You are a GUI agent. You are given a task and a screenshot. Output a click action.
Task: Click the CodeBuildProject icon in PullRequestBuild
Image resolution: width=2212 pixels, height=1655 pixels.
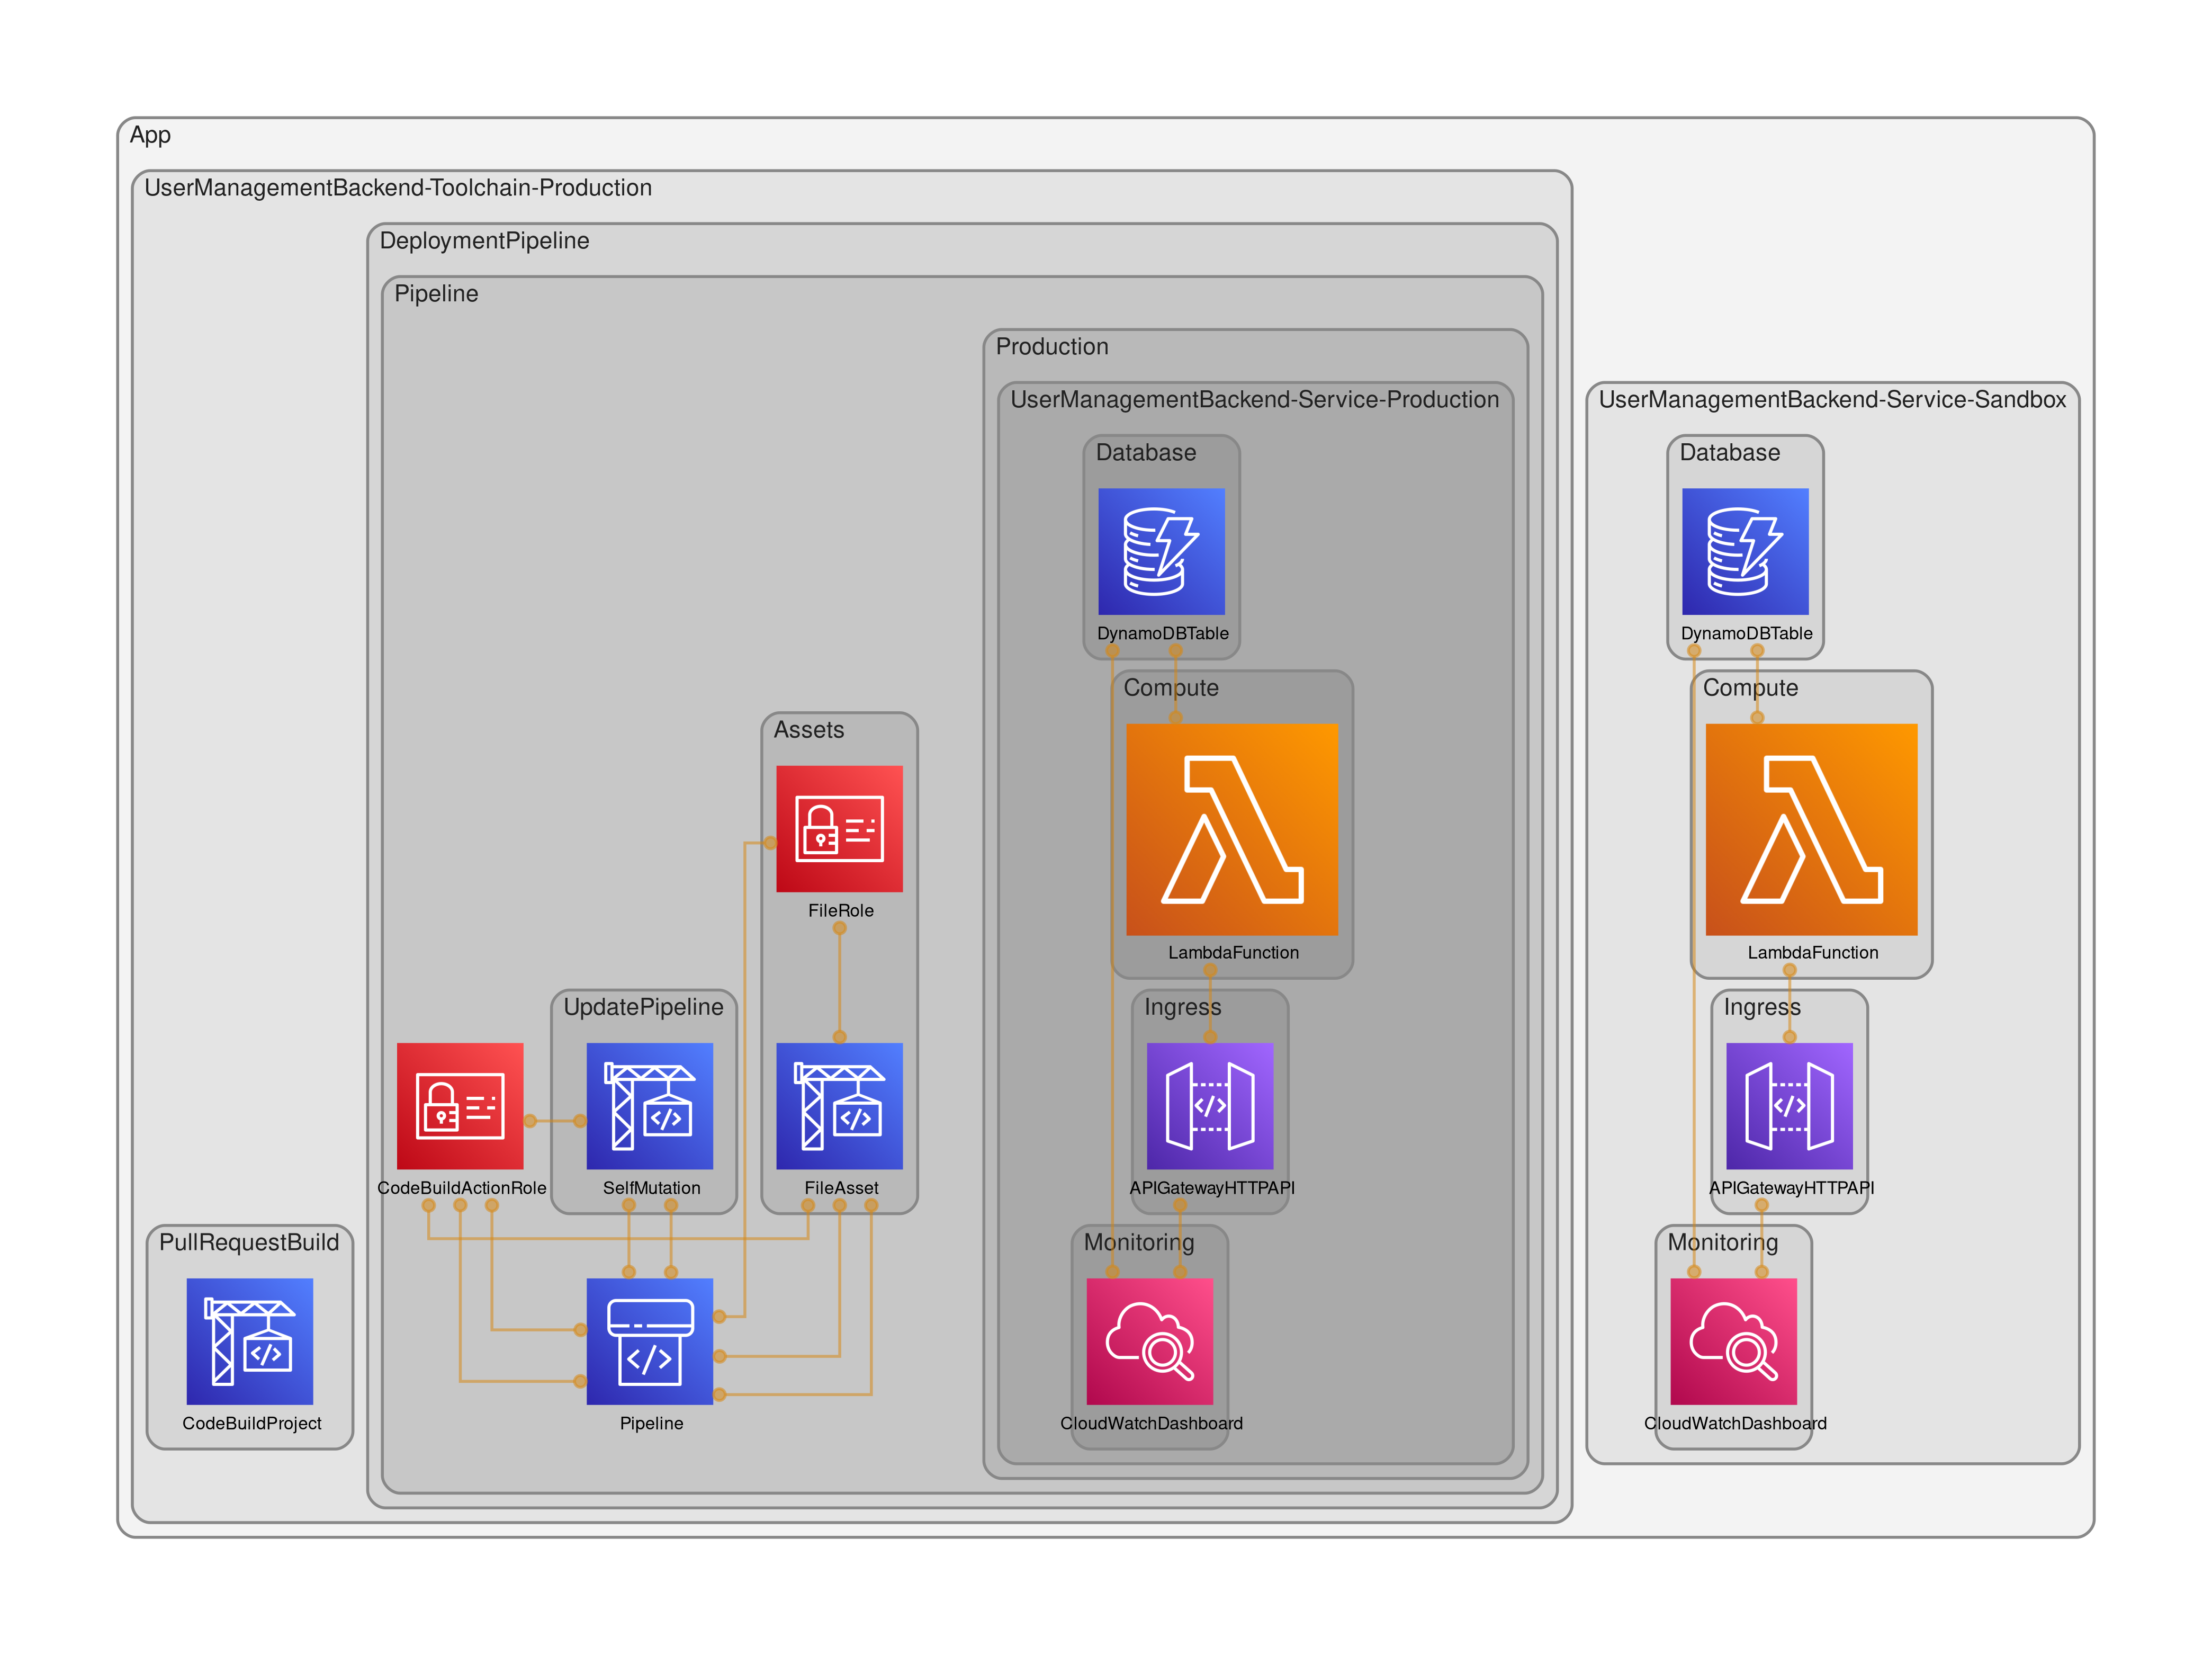coord(249,1341)
